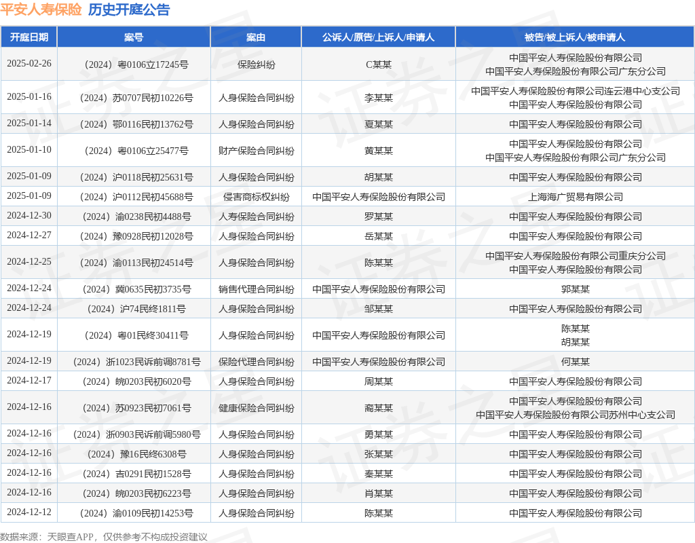The width and height of the screenshot is (695, 543).
Task: Click plaintiff 裔某某
Action: coord(379,408)
